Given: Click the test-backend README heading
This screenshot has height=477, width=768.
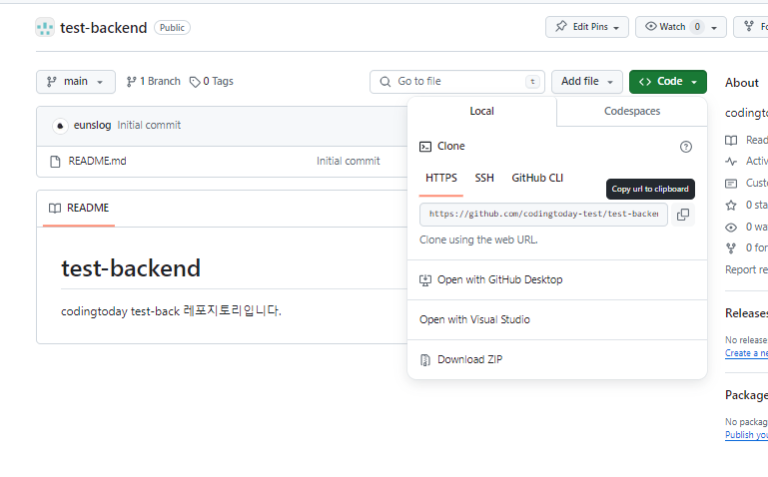Looking at the screenshot, I should pyautogui.click(x=131, y=268).
